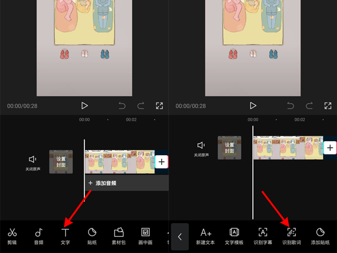Add a clip with right timeline plus button
The image size is (337, 253).
coord(330,147)
